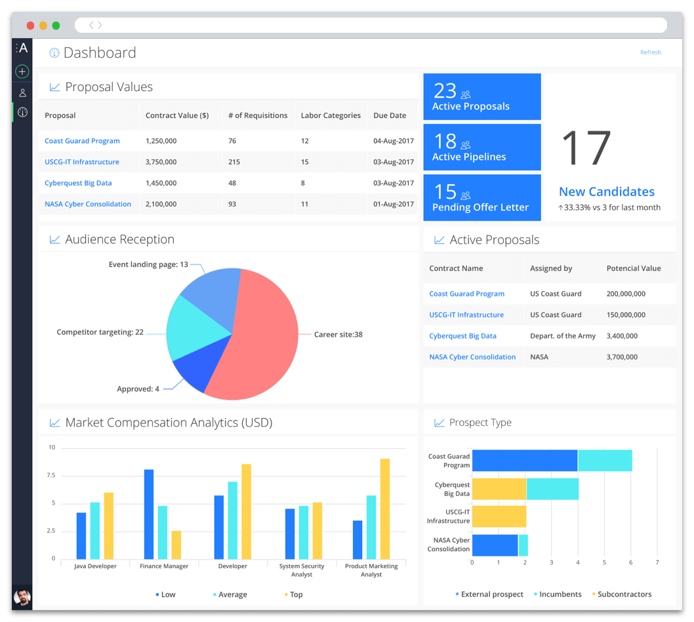Click the dark blue Approved pie slice
The height and width of the screenshot is (622, 694).
point(201,365)
